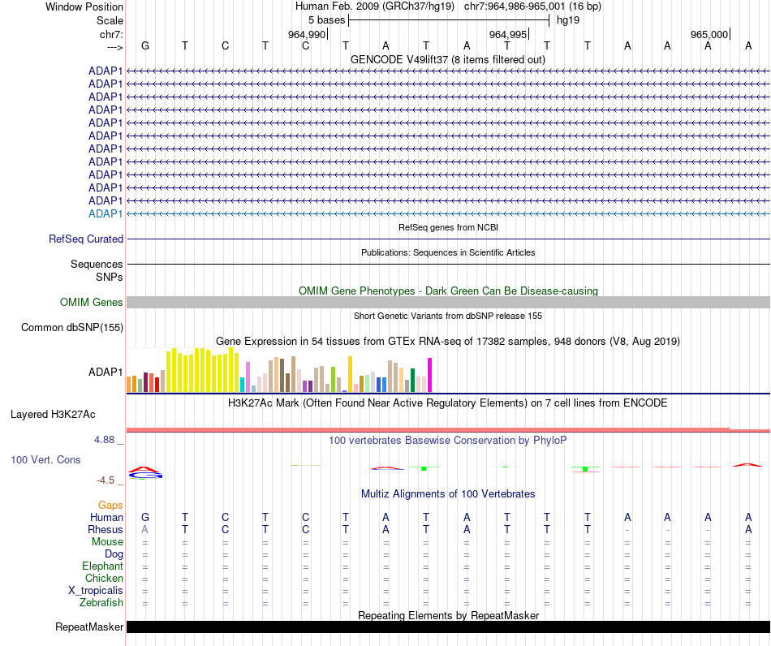The height and width of the screenshot is (646, 771).
Task: Select the Layered H3K27Ac track label
Action: tap(53, 415)
